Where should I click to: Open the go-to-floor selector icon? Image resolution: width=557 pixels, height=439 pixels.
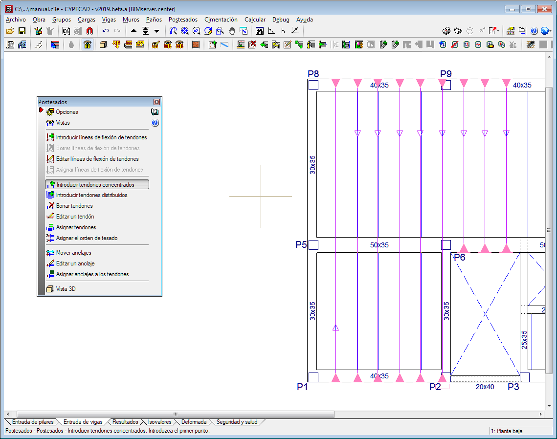[x=145, y=31]
